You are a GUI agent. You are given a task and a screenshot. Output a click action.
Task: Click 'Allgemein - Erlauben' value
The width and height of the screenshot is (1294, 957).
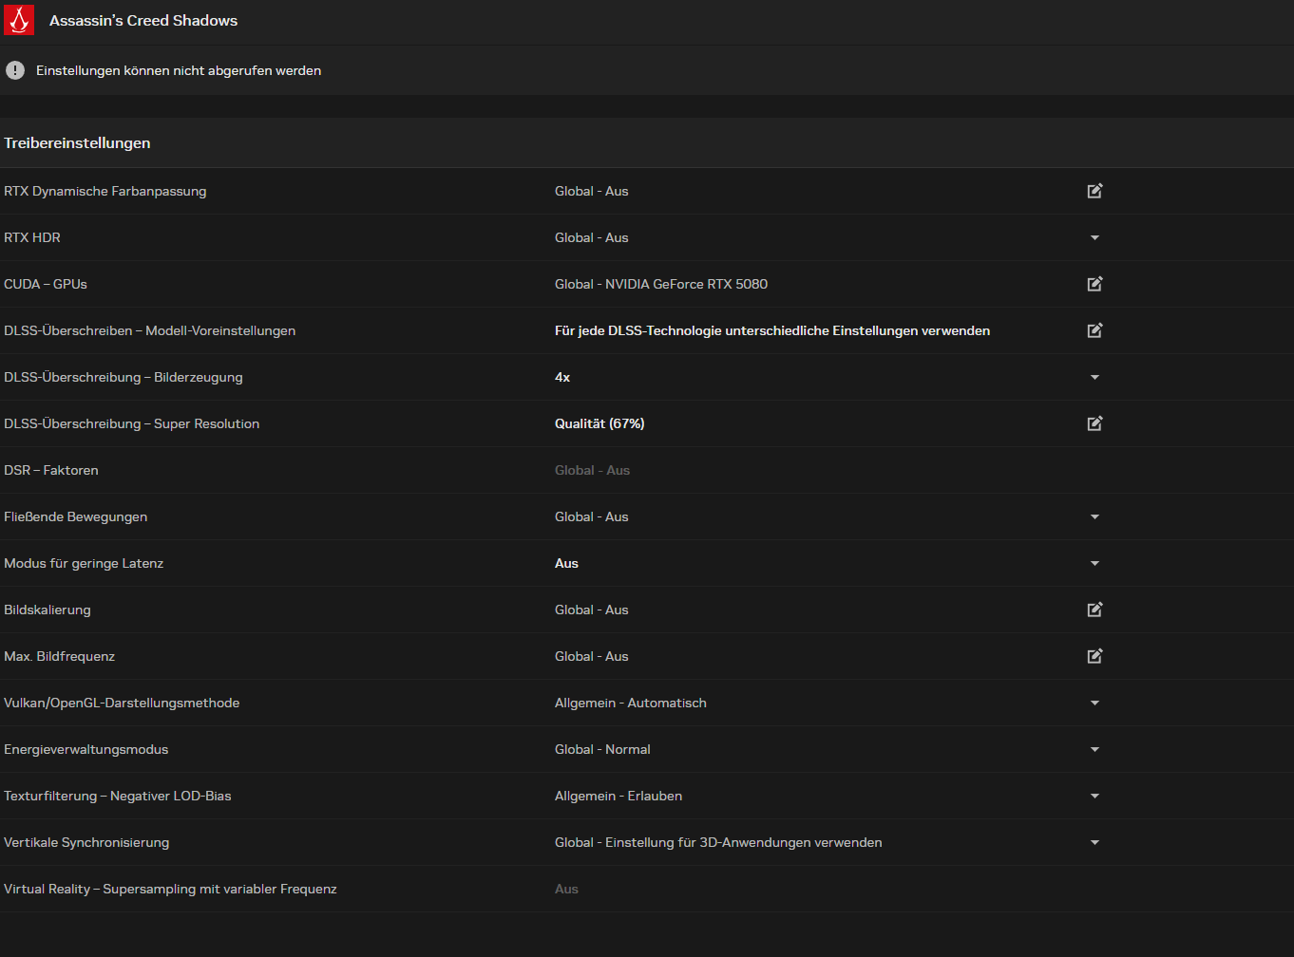(x=618, y=796)
